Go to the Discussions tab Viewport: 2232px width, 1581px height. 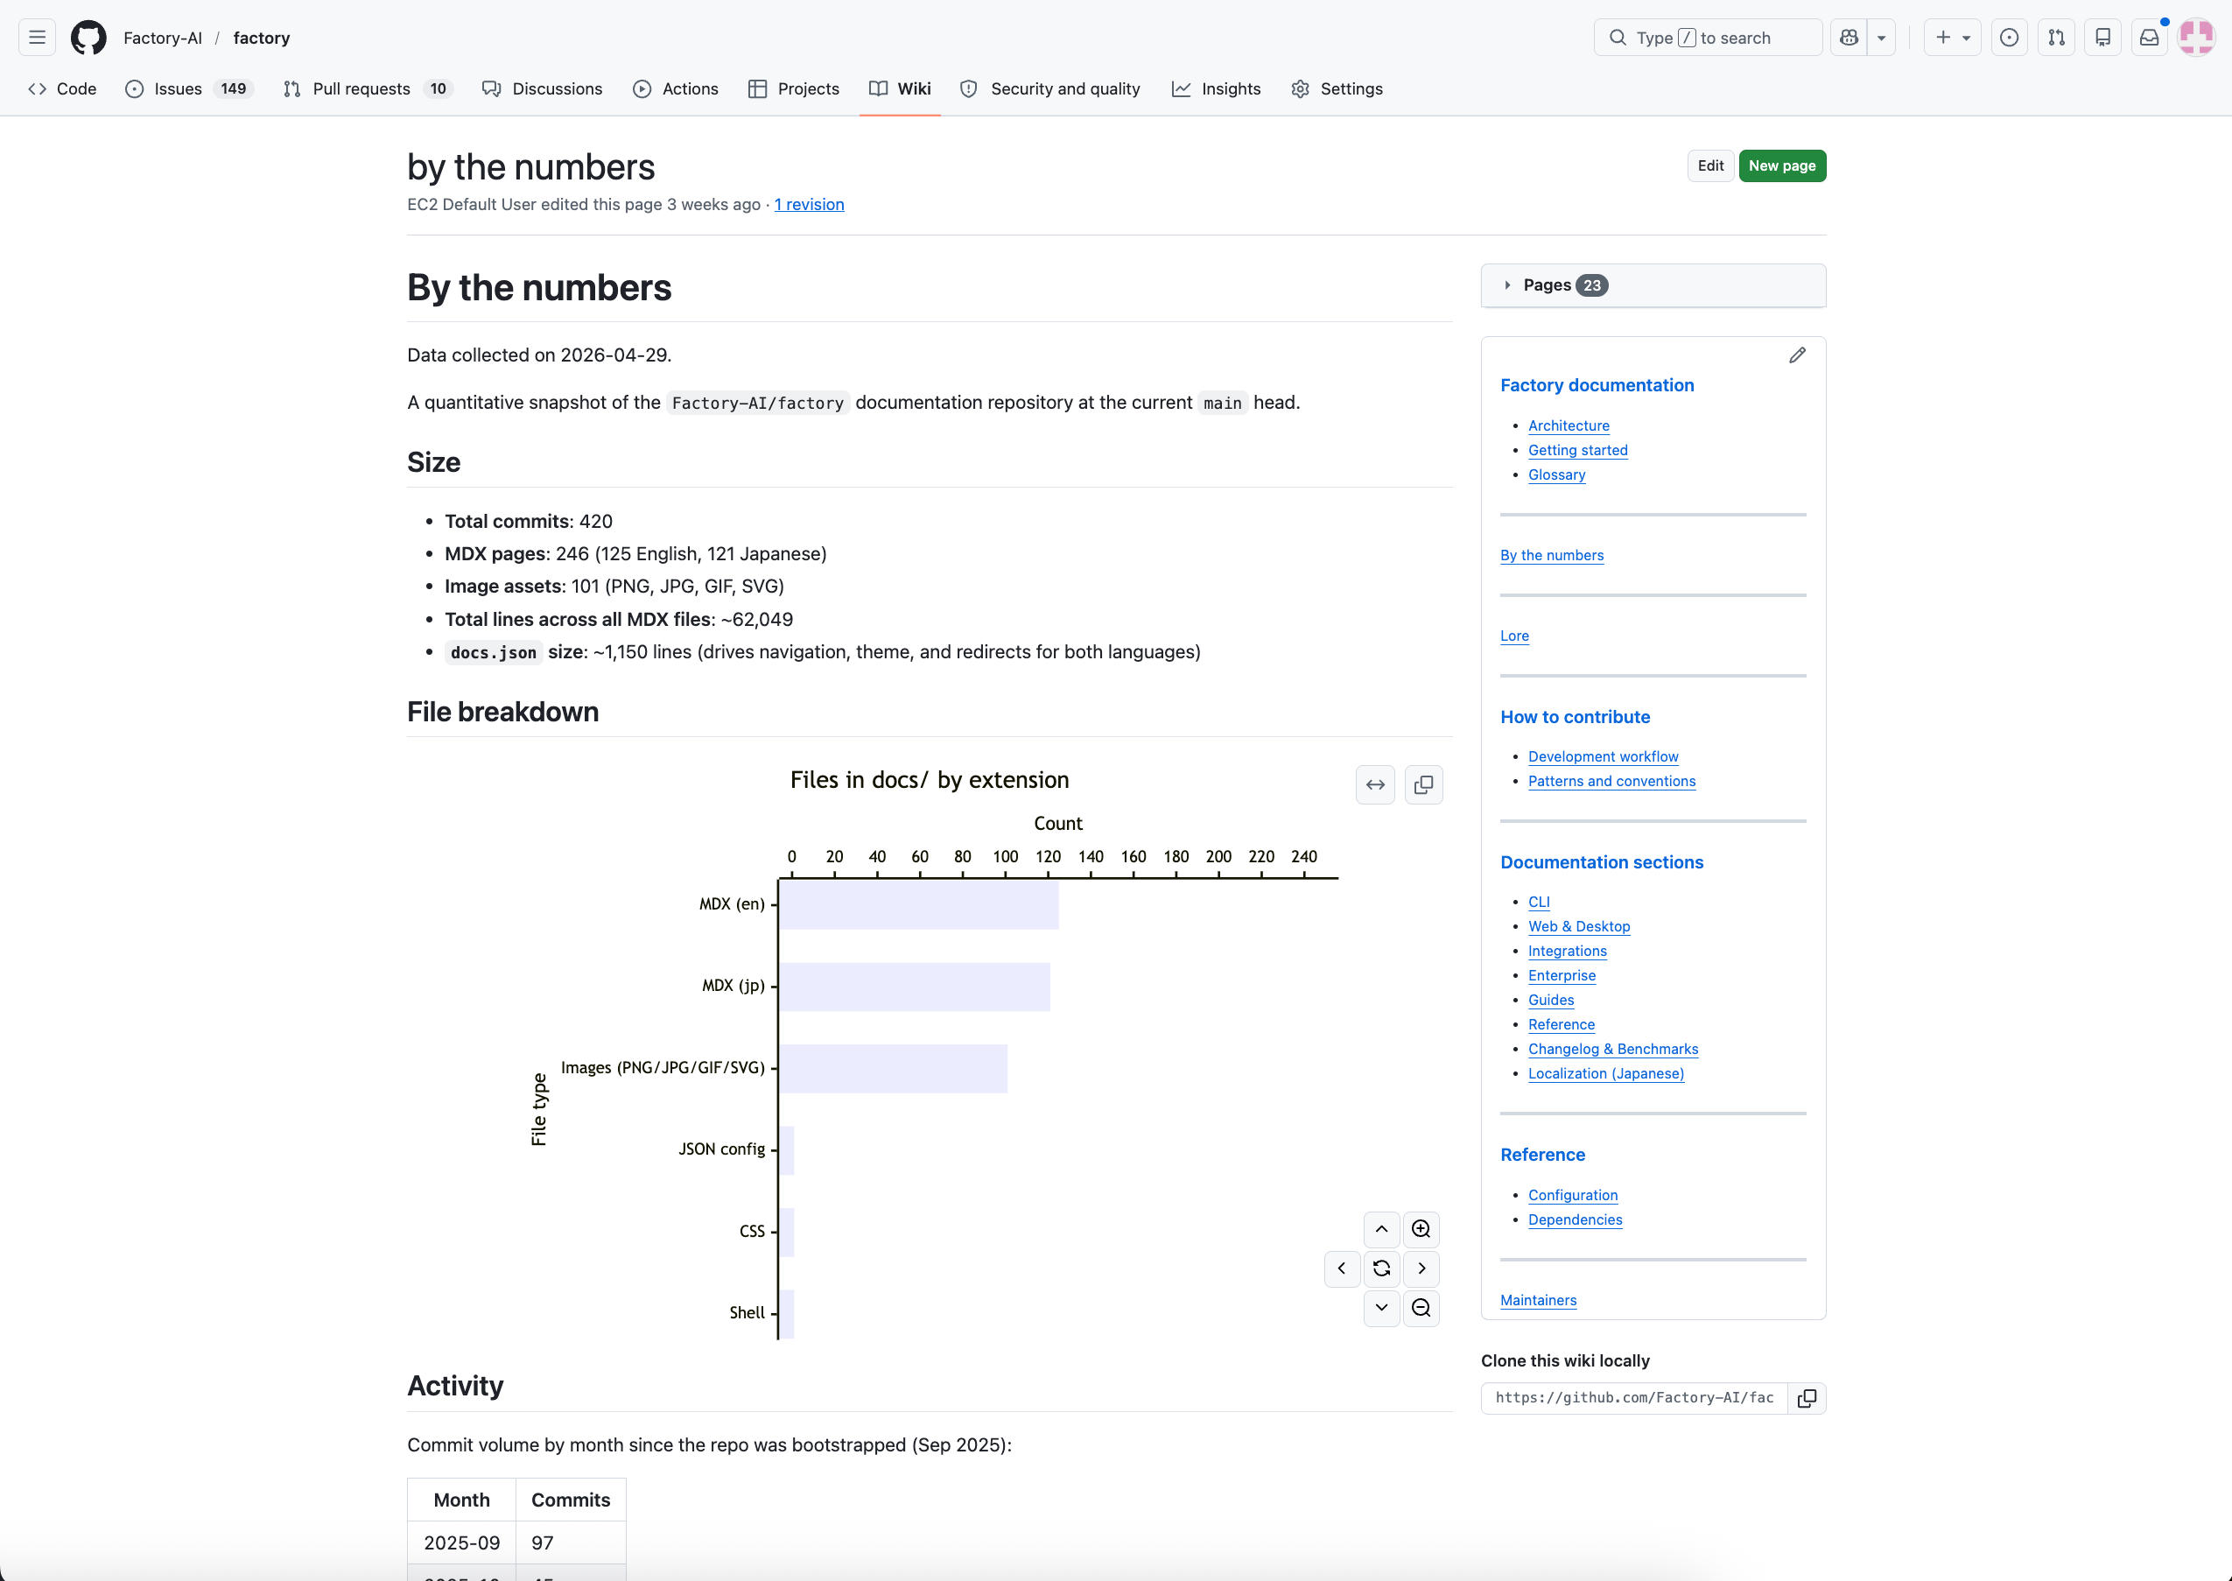[x=542, y=88]
